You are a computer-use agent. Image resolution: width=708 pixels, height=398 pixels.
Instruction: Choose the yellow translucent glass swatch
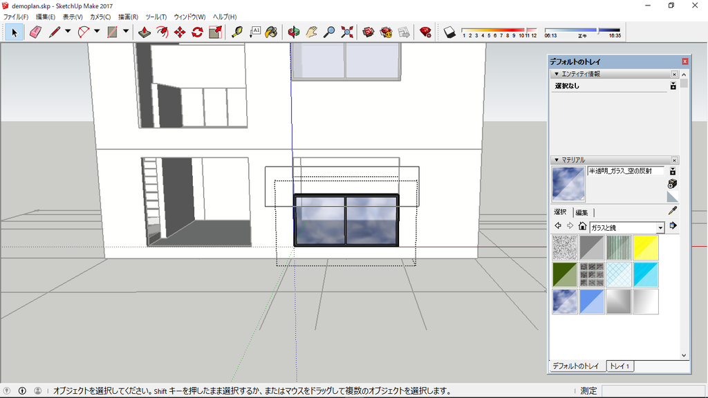[646, 247]
